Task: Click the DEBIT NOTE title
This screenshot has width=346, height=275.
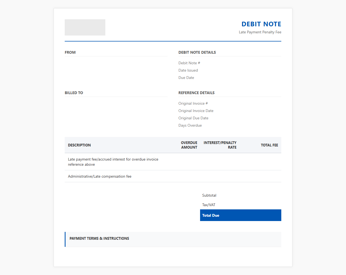Action: 261,24
